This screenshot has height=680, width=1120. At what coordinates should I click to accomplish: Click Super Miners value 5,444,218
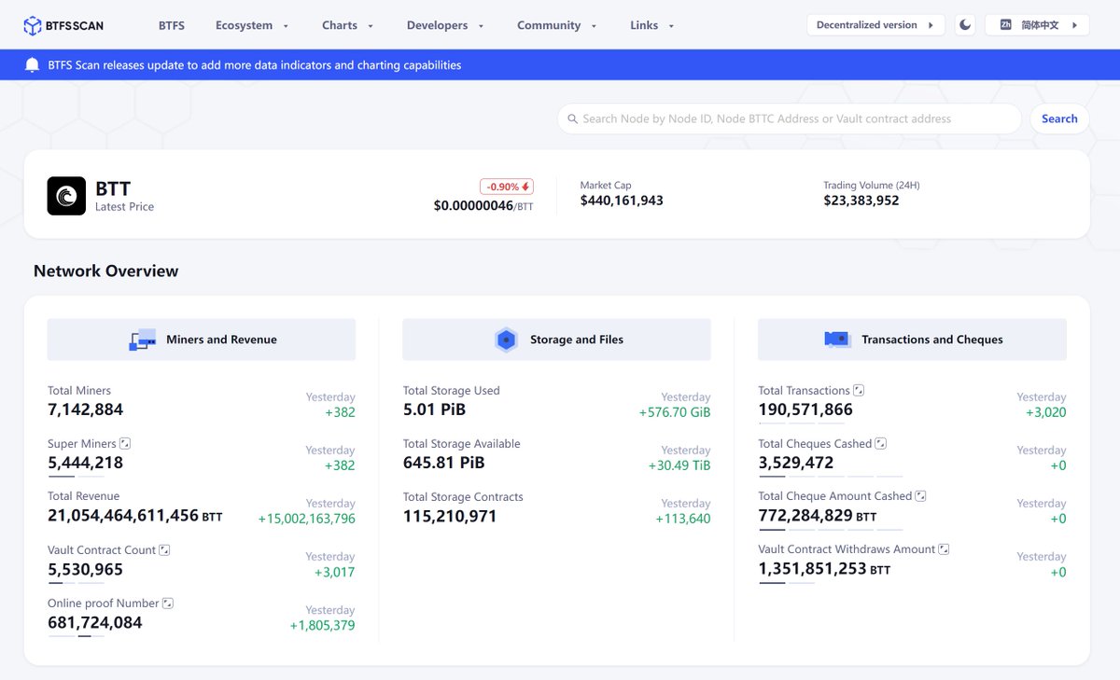[86, 463]
